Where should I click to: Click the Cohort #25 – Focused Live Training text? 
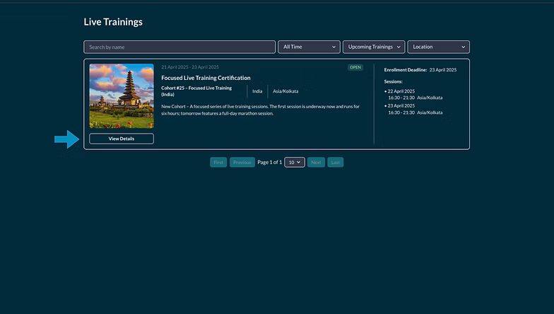[196, 91]
